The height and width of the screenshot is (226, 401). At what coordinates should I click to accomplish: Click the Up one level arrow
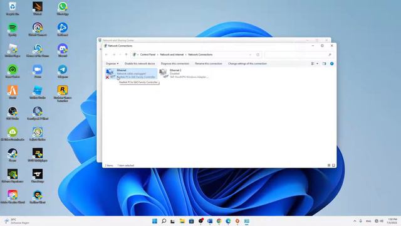[x=126, y=55]
